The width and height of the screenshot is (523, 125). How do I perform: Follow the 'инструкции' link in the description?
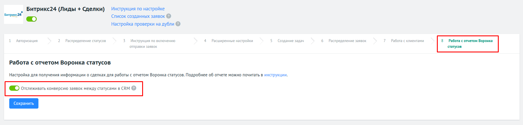click(275, 75)
